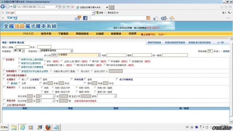Image resolution: width=233 pixels, height=131 pixels.
Task: Close the 全國地政電子謄本系統 browser tab
Action: (x=107, y=7)
